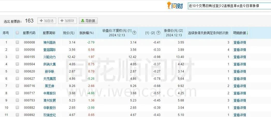Screen dimensions: 271x117
Task: Click the 加自选 button
Action: (47, 21)
